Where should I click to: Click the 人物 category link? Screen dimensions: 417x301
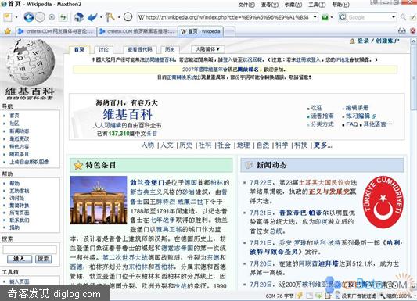(148, 145)
